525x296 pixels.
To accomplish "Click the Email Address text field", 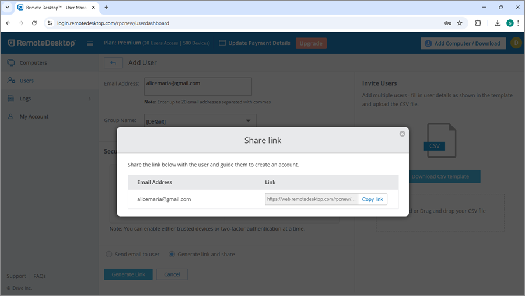I will coord(198,86).
